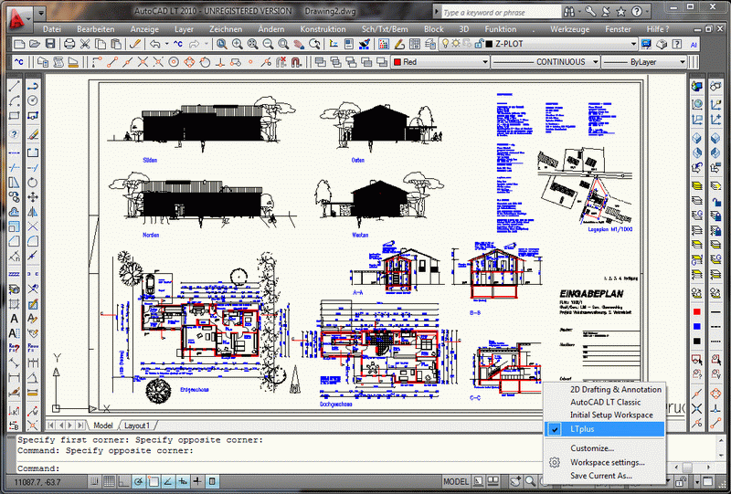This screenshot has height=494, width=731.
Task: Open the Z-PLOT layer dropdown
Action: point(633,44)
